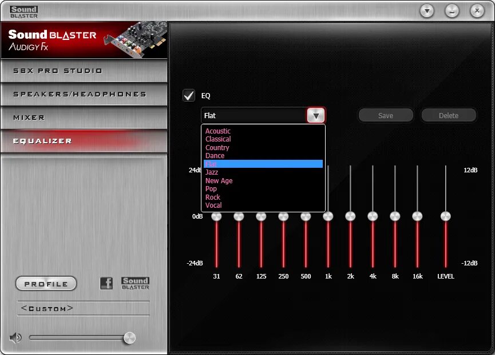Click the 12dB level scale label

point(470,170)
